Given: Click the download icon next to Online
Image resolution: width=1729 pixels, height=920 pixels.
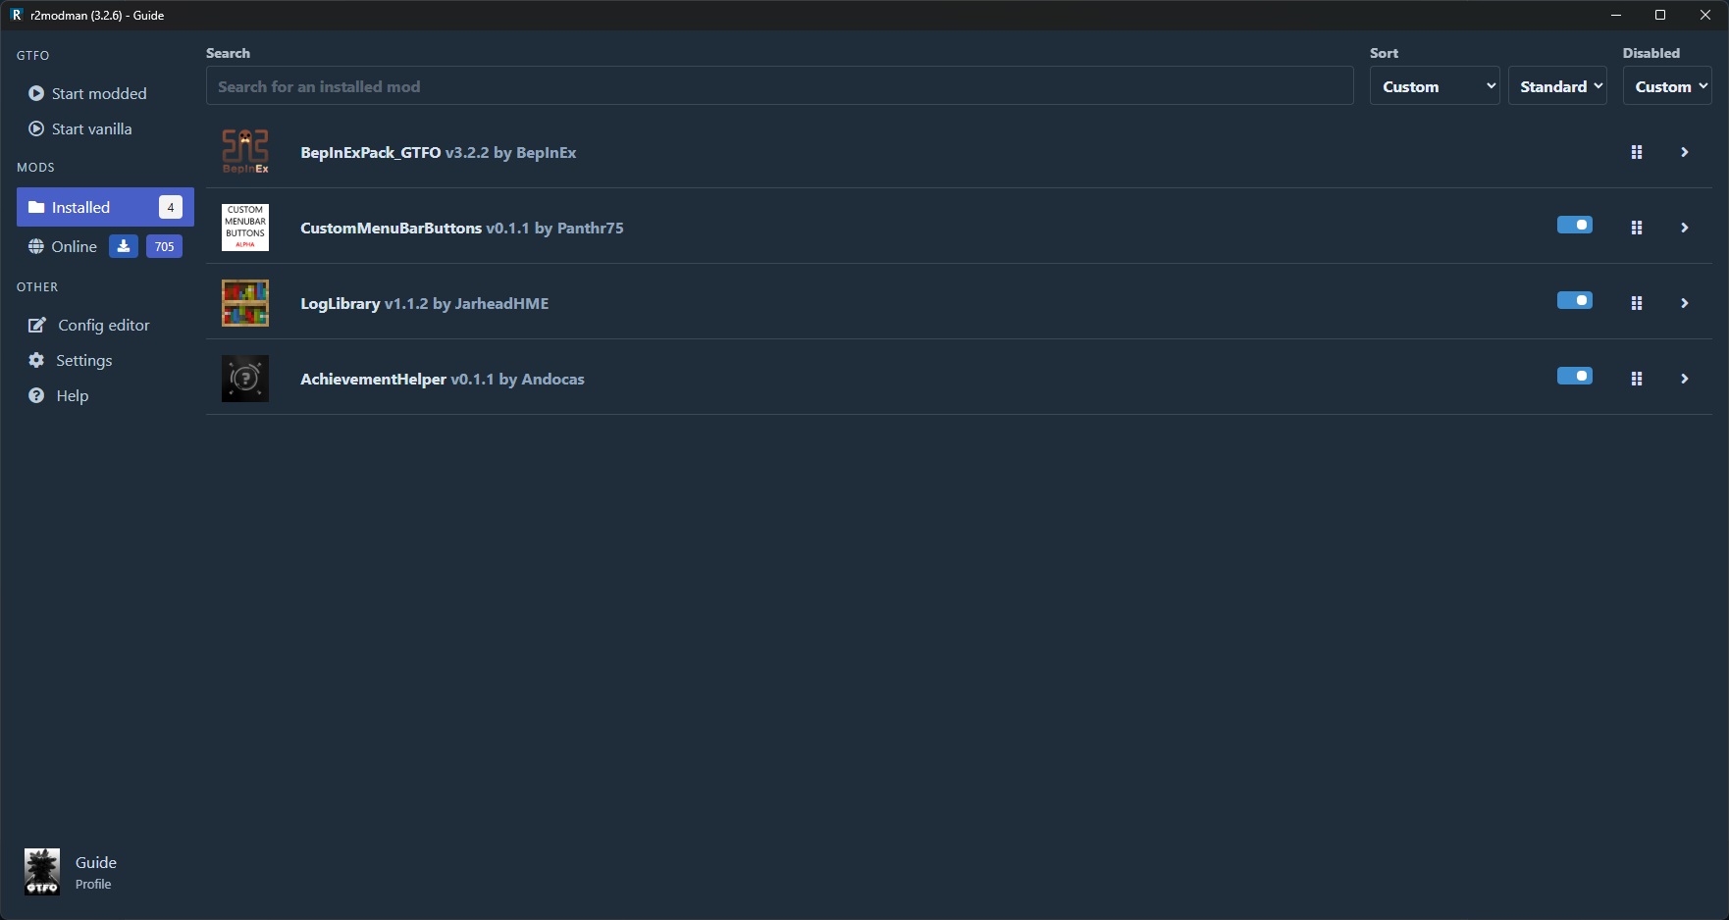Looking at the screenshot, I should [124, 246].
